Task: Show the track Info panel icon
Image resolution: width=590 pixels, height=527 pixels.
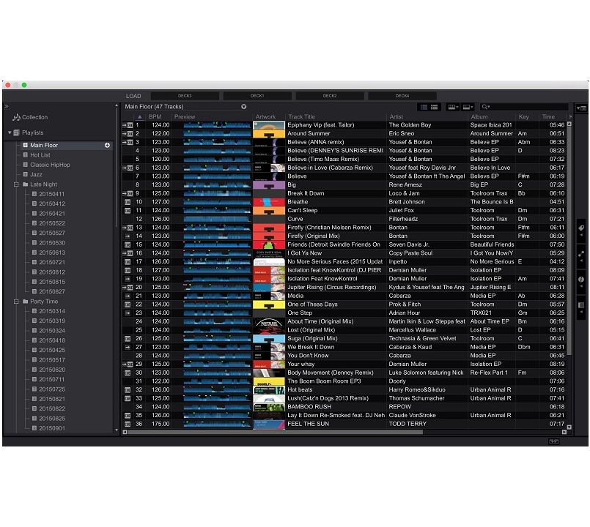Action: pyautogui.click(x=581, y=280)
